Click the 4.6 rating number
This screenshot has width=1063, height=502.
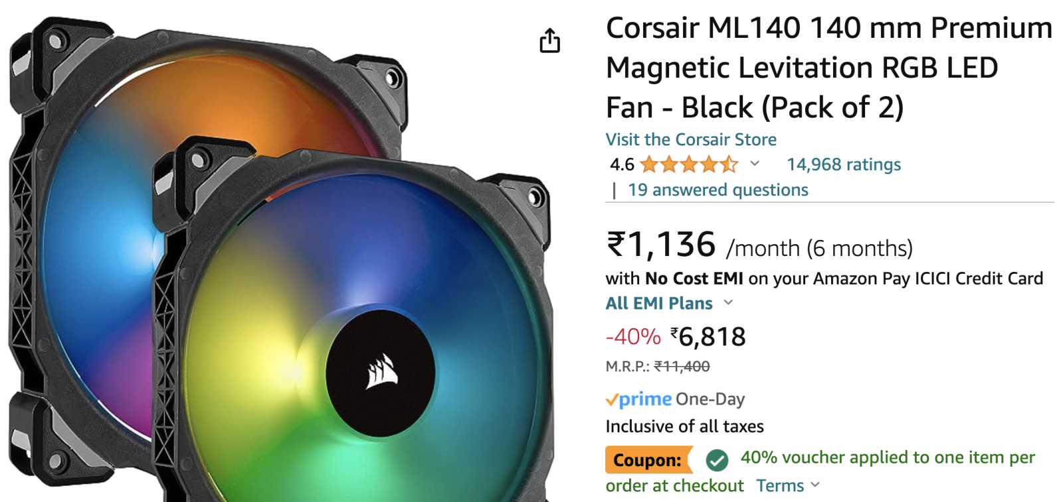coord(622,164)
